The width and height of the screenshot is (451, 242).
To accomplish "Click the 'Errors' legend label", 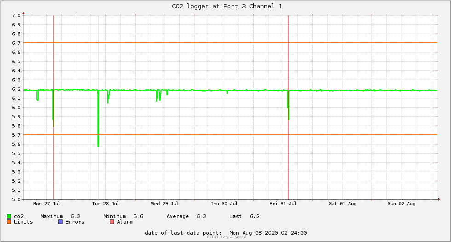I will (x=75, y=222).
